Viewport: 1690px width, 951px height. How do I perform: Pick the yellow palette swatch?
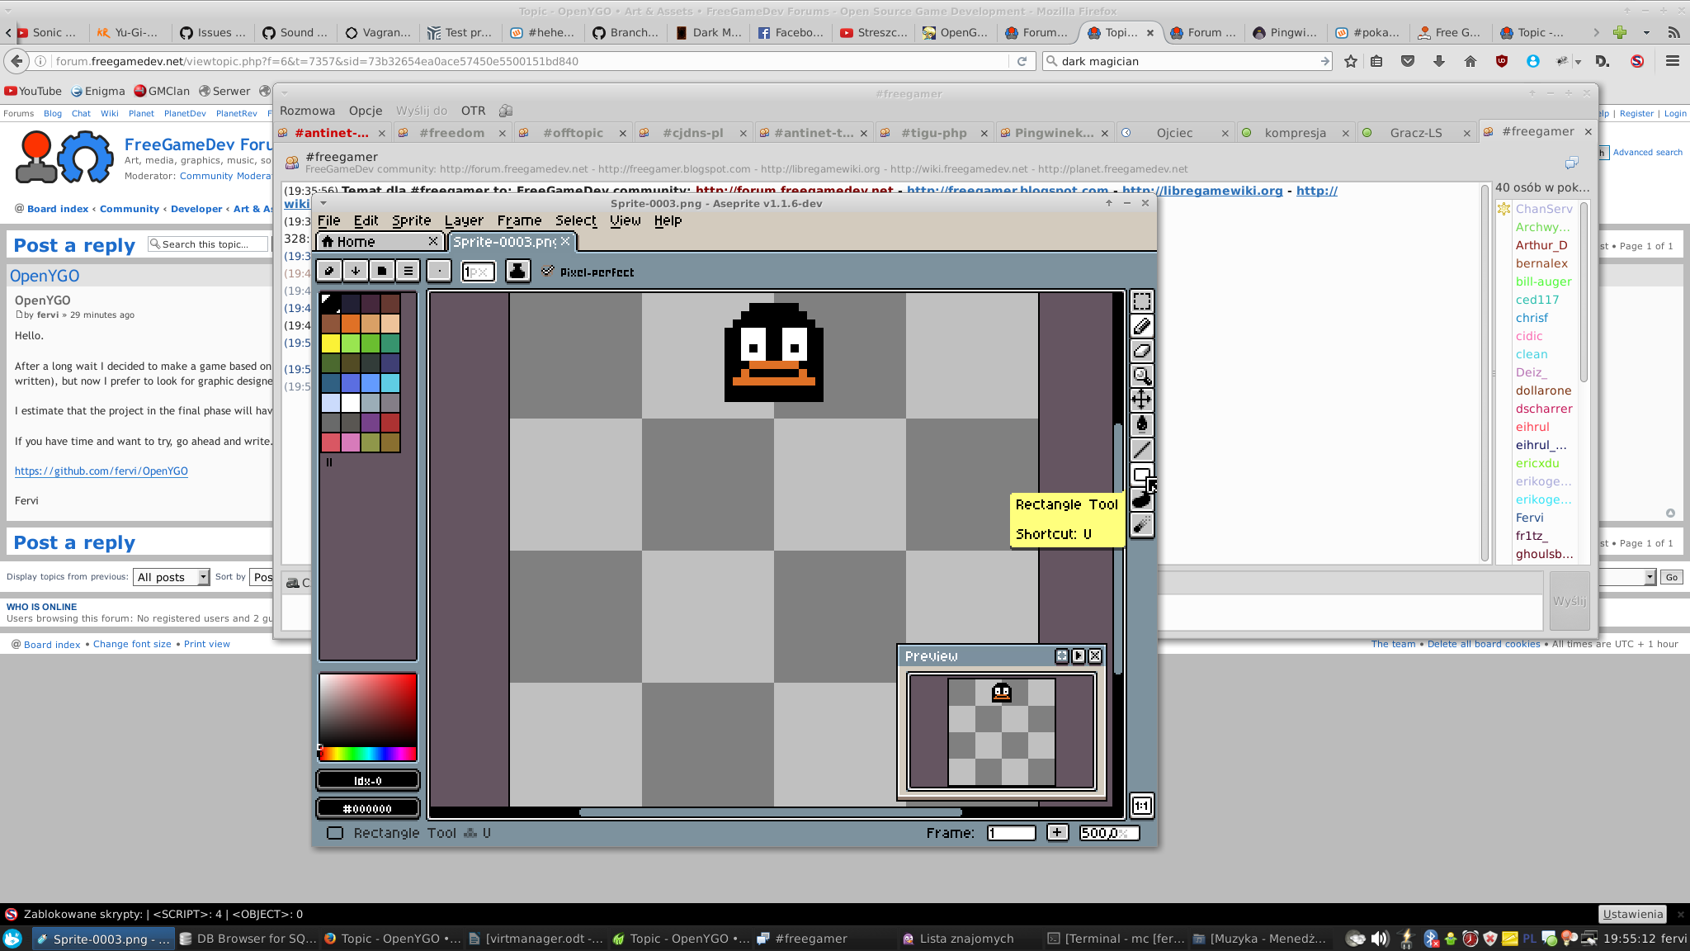331,343
